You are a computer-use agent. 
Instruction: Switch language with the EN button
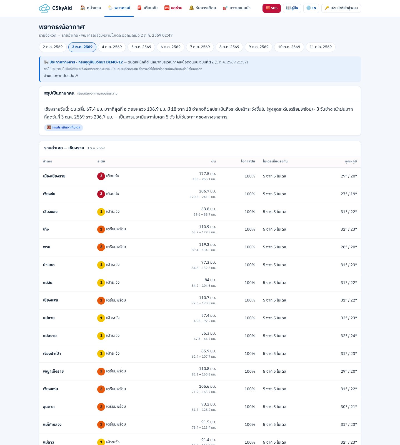click(x=311, y=8)
